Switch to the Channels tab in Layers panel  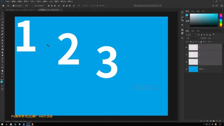(193, 31)
